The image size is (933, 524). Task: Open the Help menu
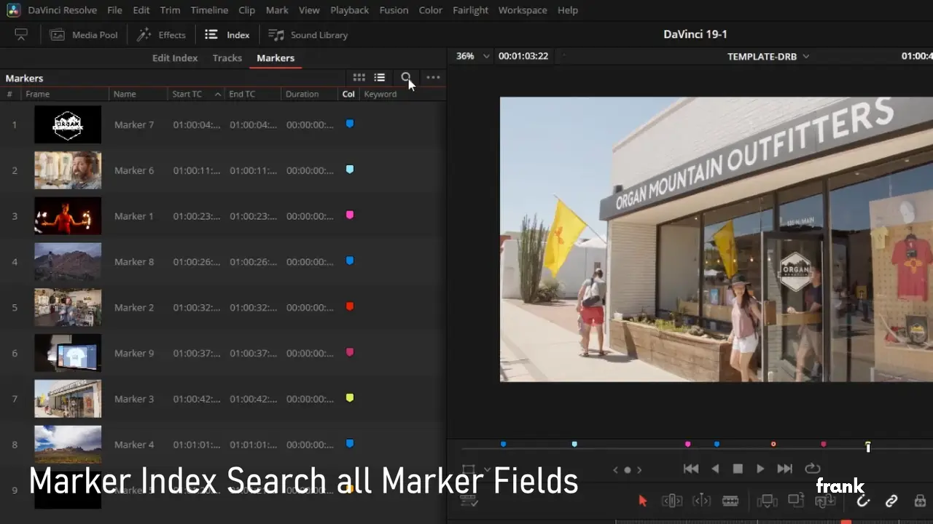point(568,10)
